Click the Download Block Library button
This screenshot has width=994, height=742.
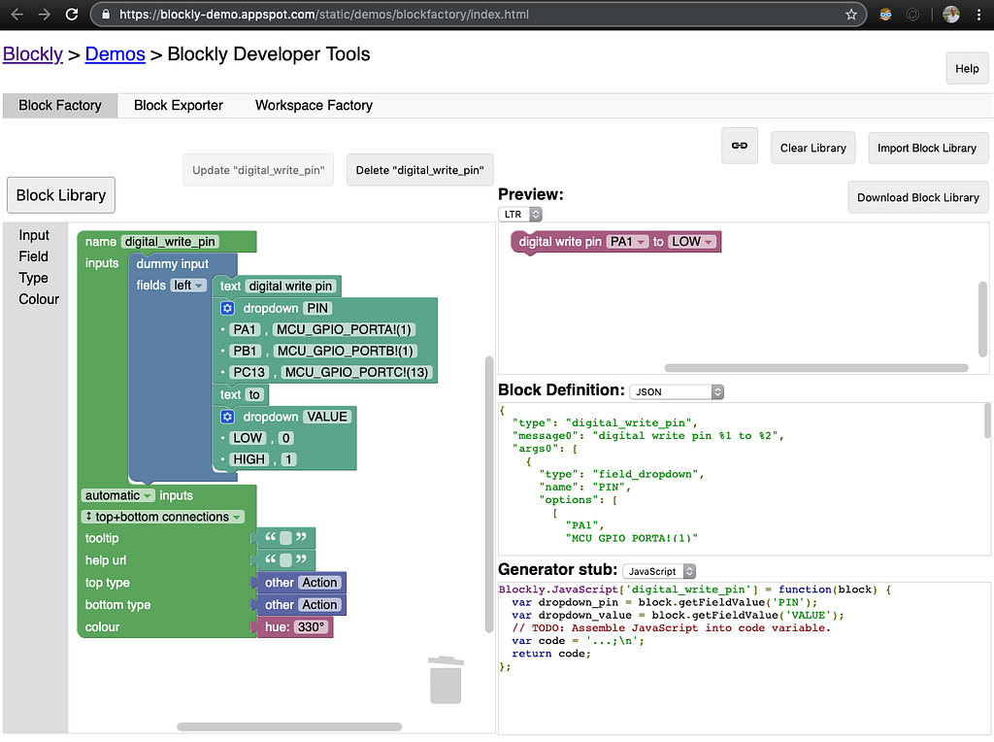tap(918, 197)
